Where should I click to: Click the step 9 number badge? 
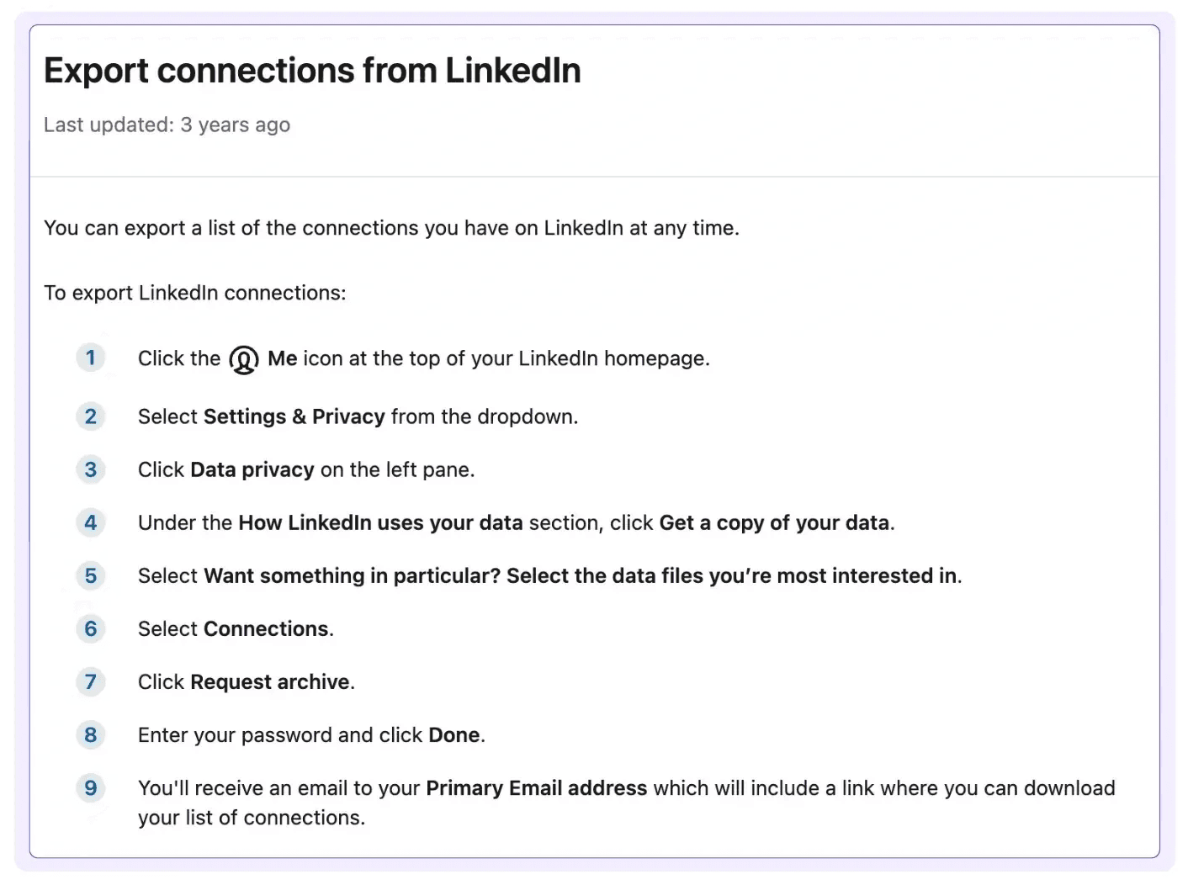91,787
